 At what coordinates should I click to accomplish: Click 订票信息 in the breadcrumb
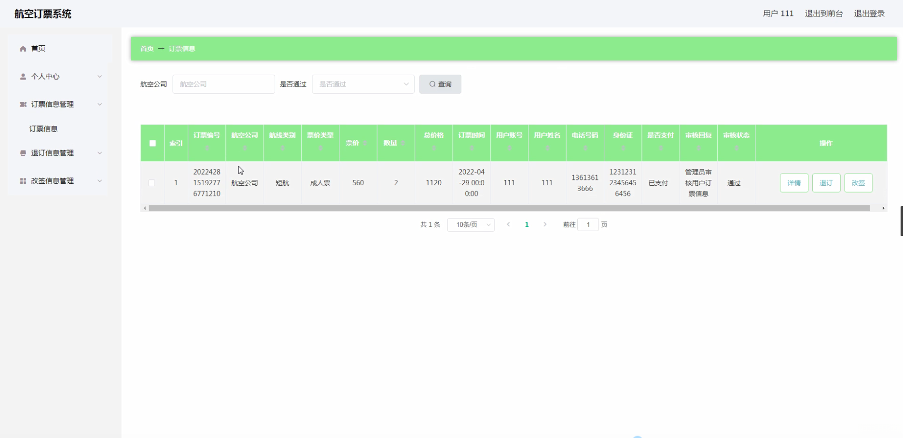pos(182,49)
